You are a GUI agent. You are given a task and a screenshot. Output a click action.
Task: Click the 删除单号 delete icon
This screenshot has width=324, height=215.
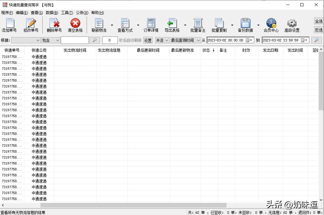coord(54,24)
